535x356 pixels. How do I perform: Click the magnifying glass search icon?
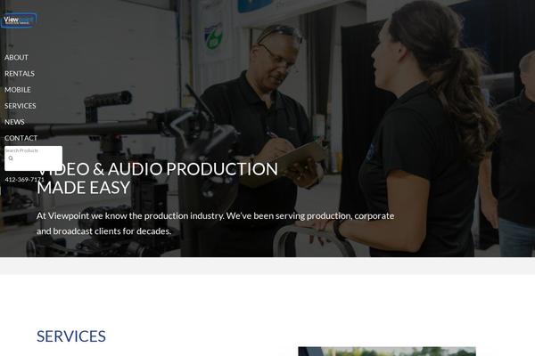point(11,158)
